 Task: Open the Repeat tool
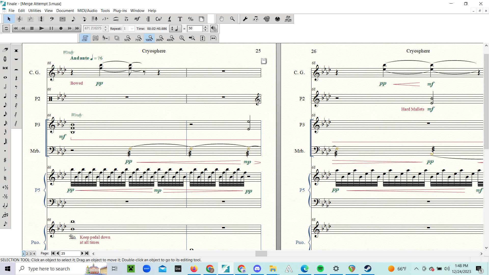[148, 19]
